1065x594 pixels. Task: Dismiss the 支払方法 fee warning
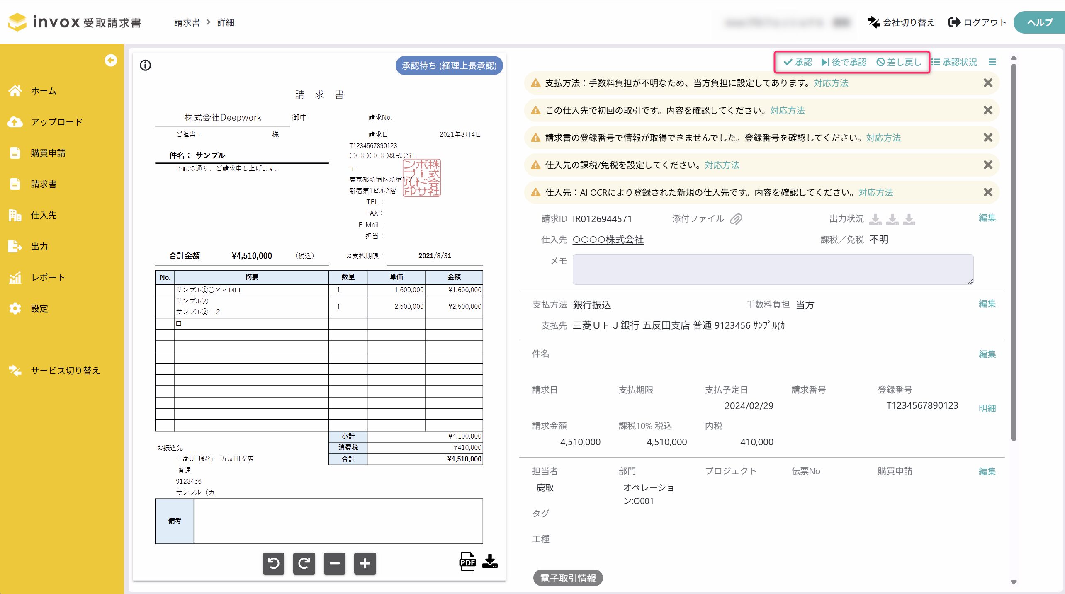(988, 83)
